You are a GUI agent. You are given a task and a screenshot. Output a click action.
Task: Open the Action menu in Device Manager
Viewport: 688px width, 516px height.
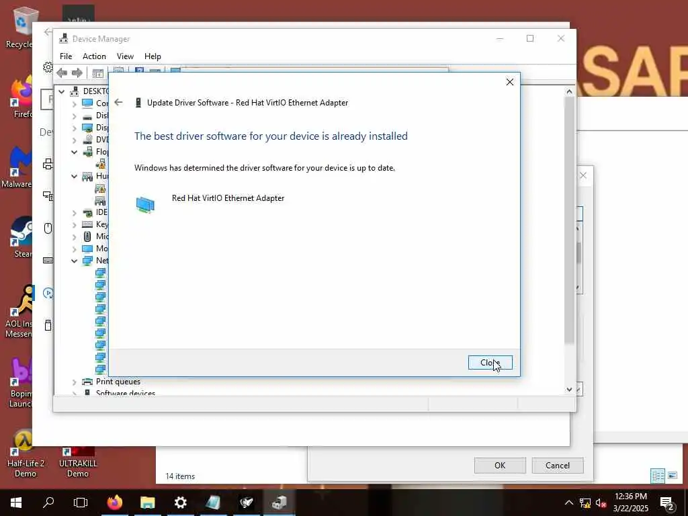tap(94, 56)
